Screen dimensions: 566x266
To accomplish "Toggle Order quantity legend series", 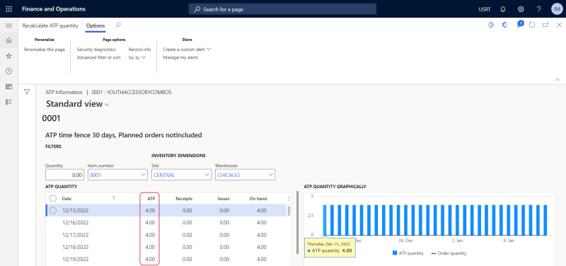I will click(449, 253).
